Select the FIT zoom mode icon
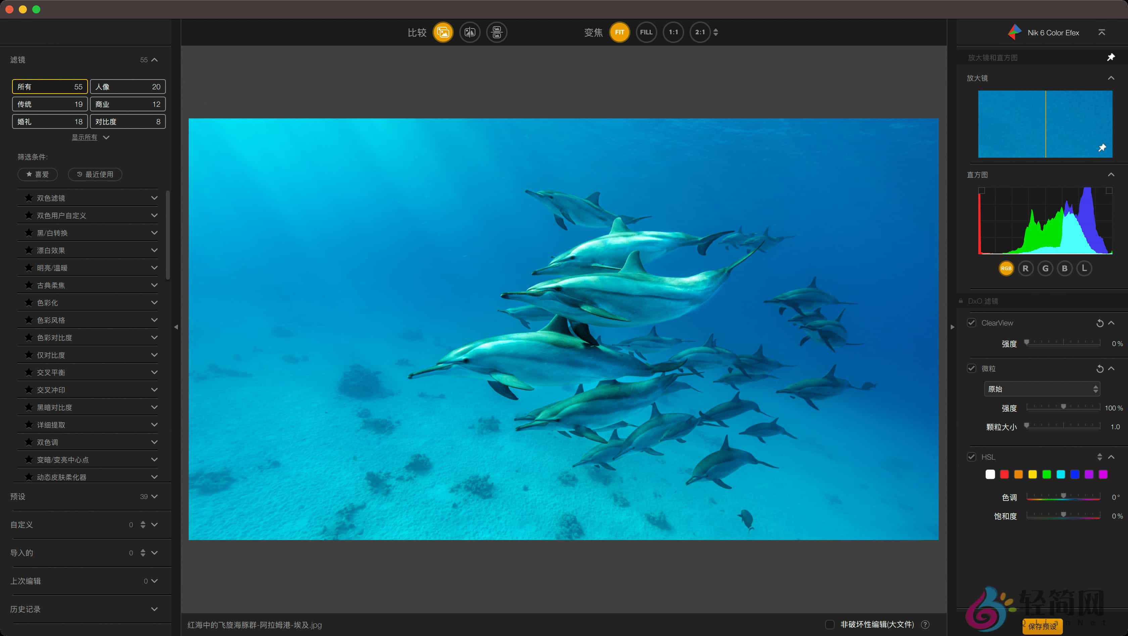1128x636 pixels. point(619,32)
